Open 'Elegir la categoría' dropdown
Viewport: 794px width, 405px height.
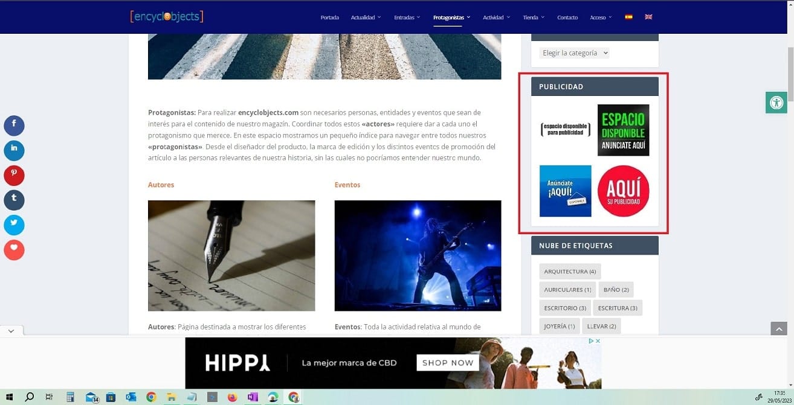574,53
